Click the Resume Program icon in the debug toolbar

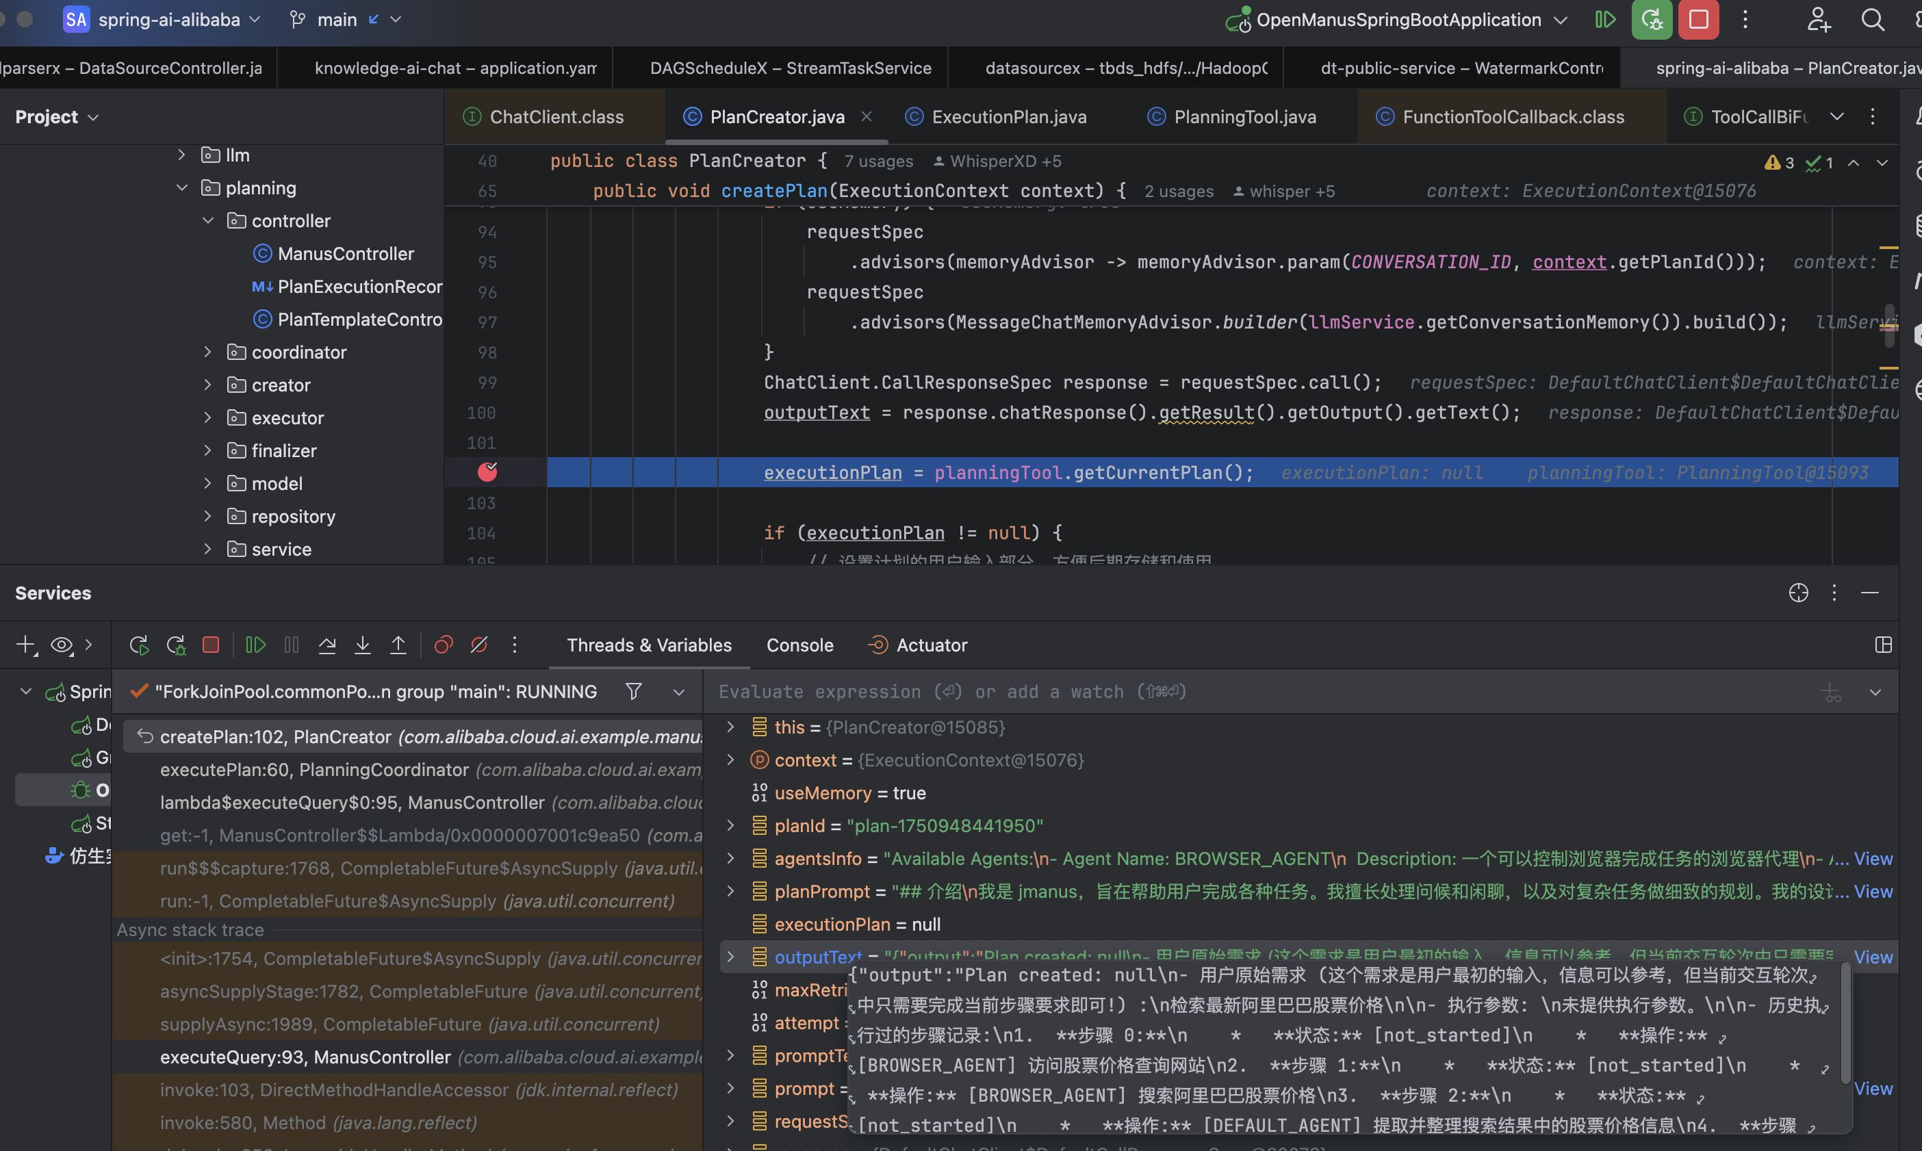click(255, 645)
